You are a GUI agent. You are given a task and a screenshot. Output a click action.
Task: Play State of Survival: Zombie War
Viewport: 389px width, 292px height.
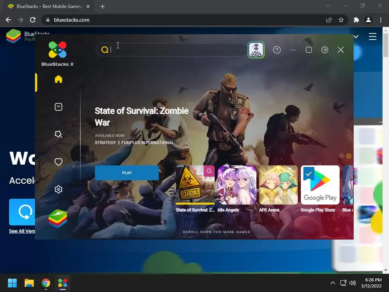click(127, 173)
